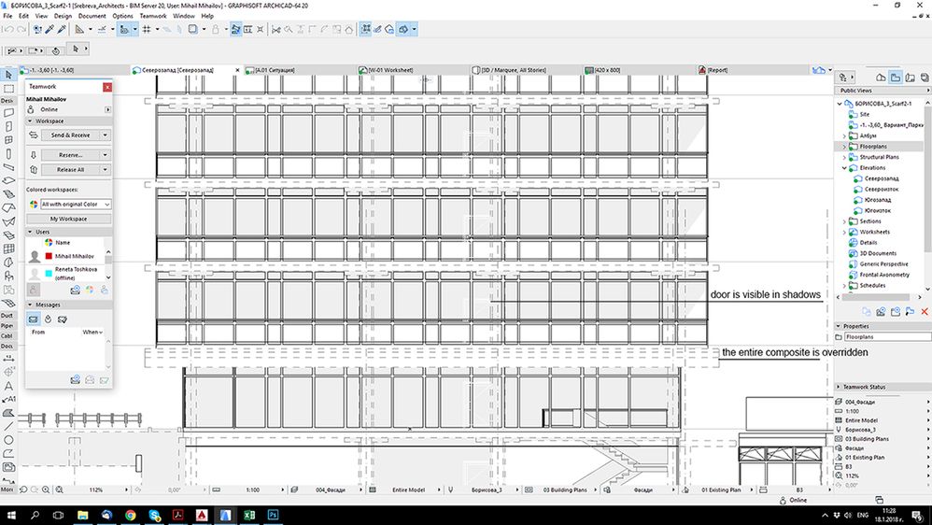The width and height of the screenshot is (932, 525).
Task: Open the Teamwork menu
Action: (x=153, y=16)
